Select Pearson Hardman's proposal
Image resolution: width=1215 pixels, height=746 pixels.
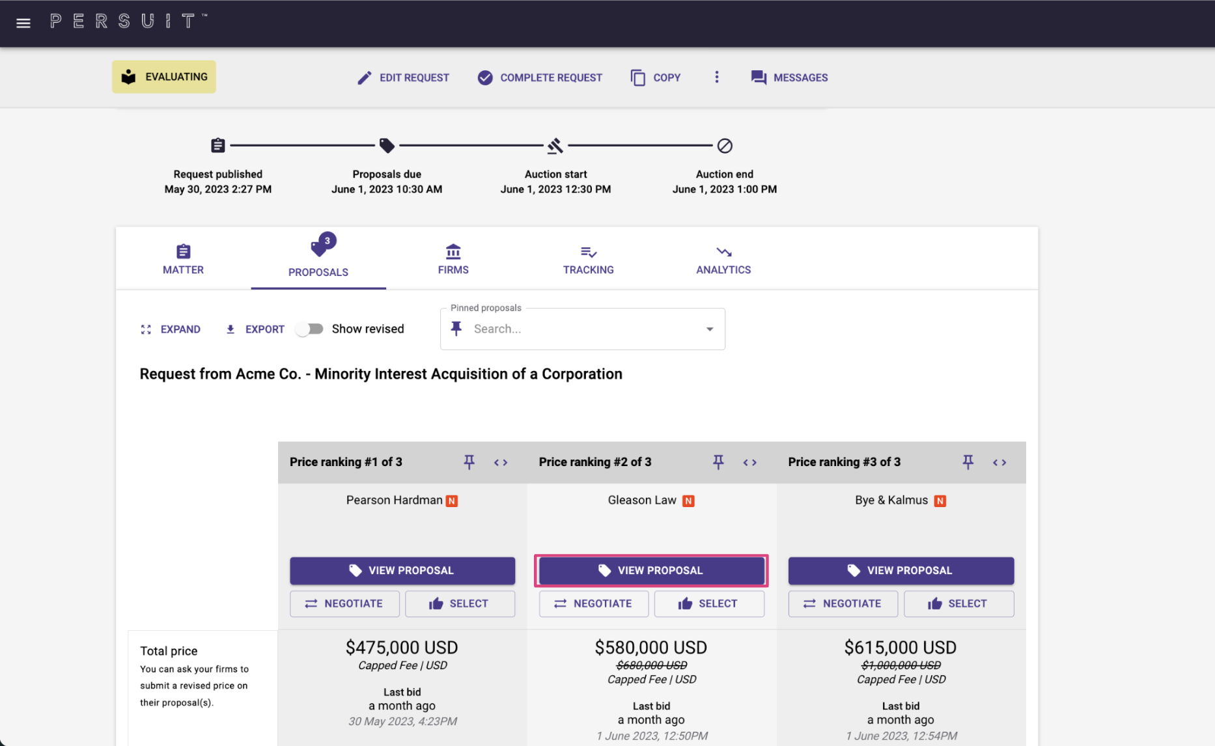460,603
